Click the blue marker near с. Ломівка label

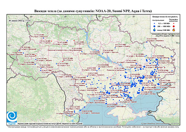coord(115,48)
